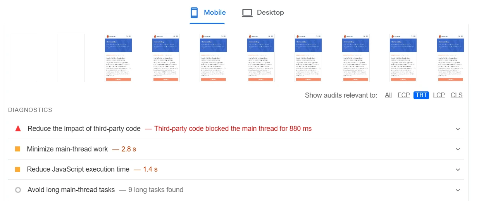Click the Mobile phone icon

194,13
